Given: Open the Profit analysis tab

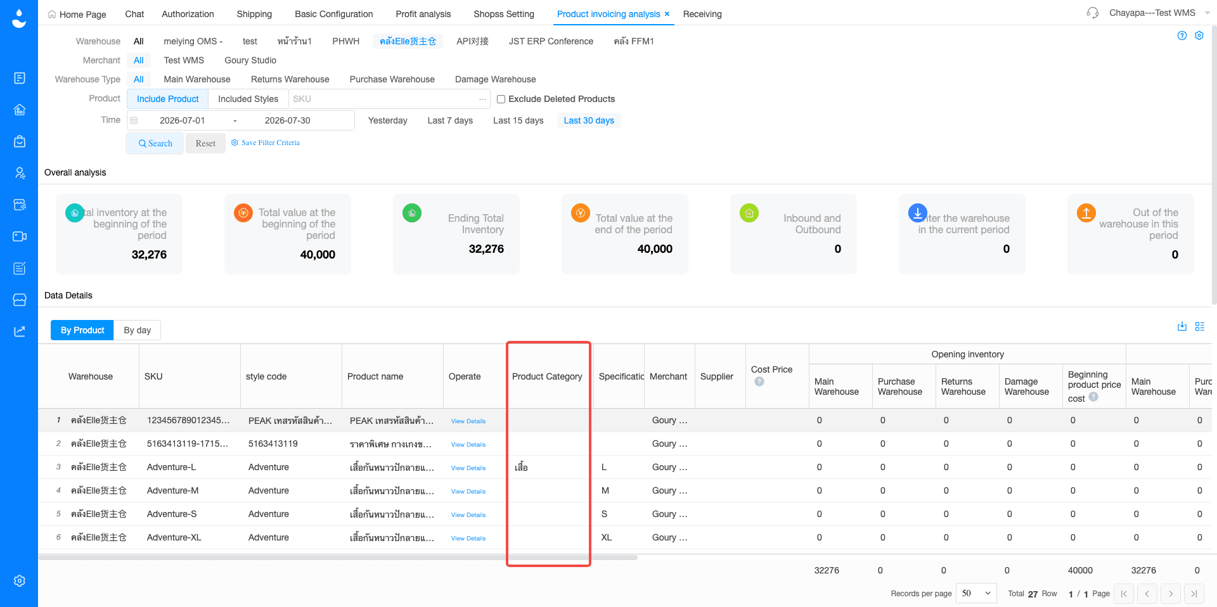Looking at the screenshot, I should coord(423,14).
